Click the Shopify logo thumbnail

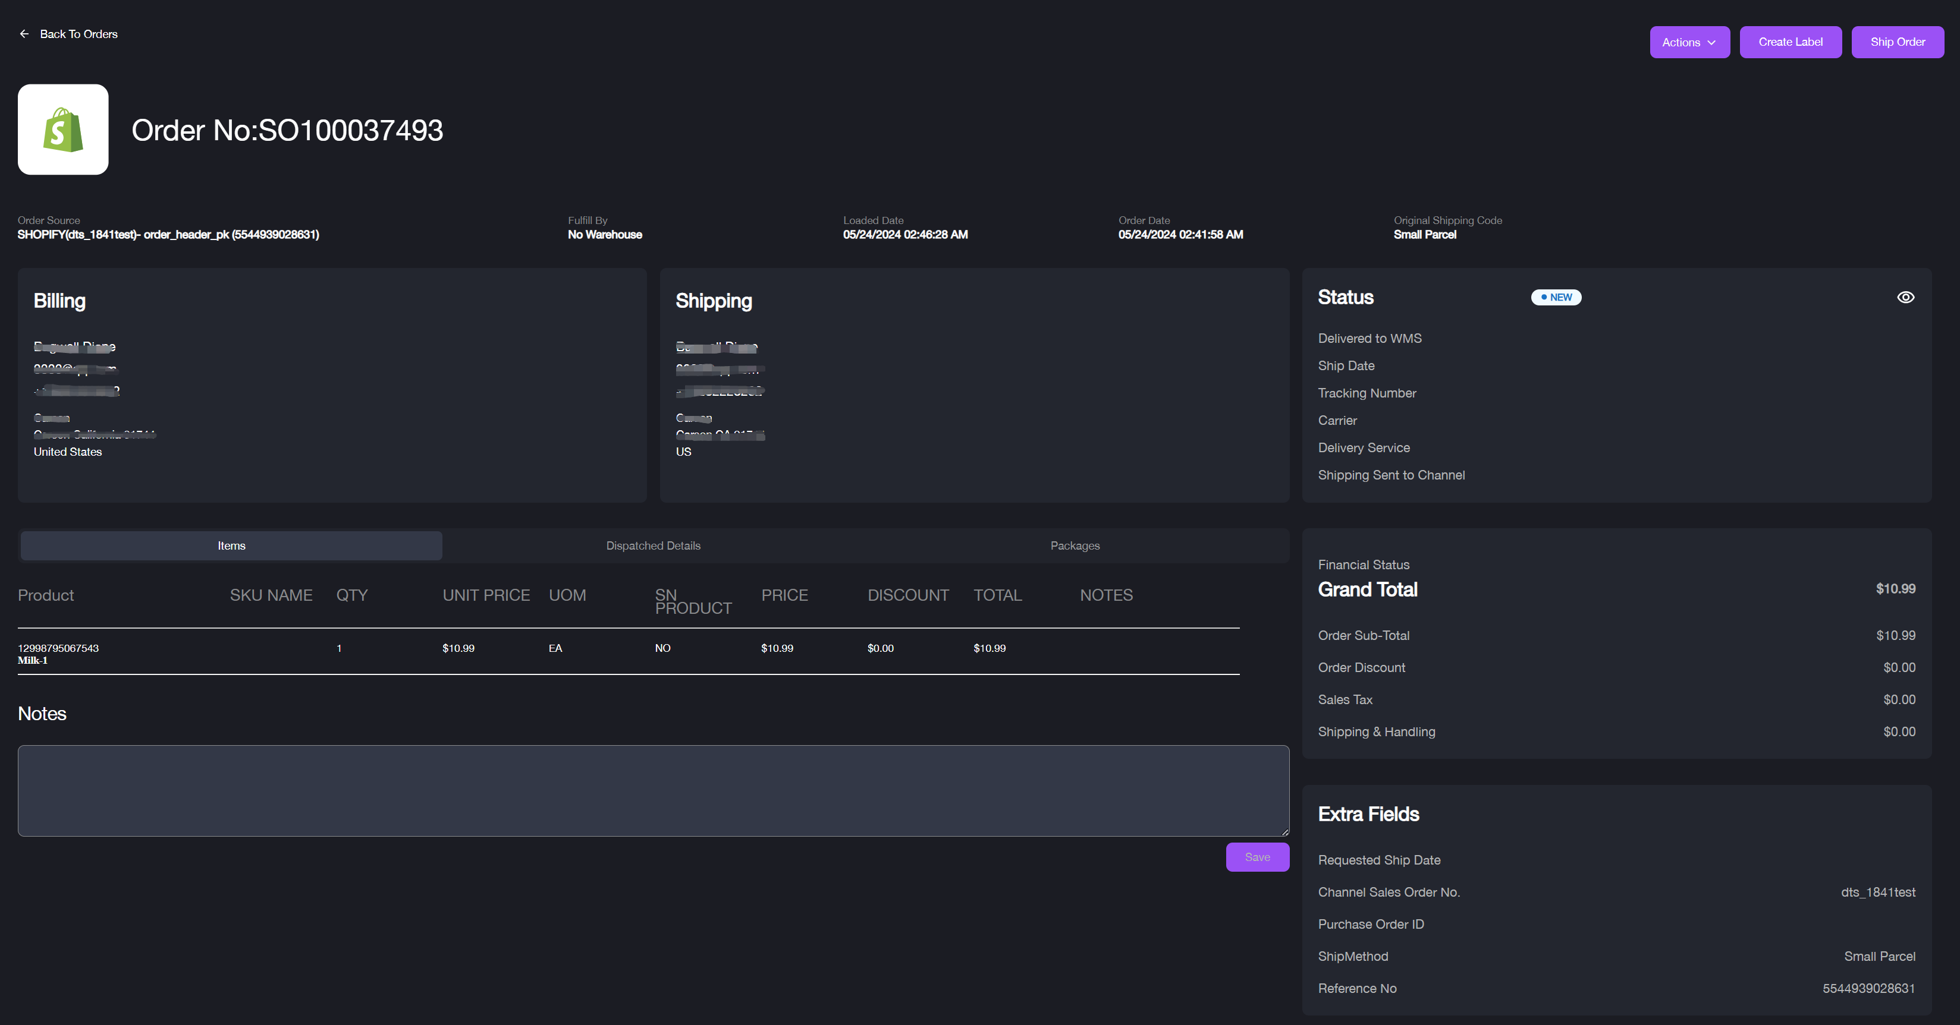(x=63, y=130)
